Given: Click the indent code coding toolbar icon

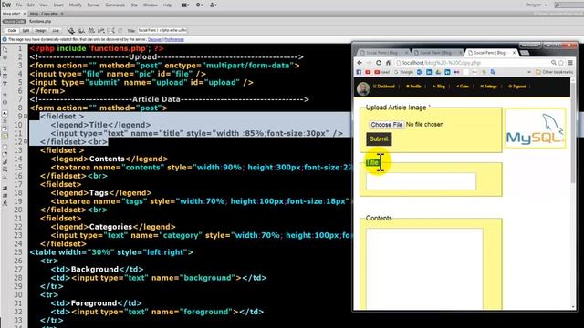Looking at the screenshot, I should pyautogui.click(x=5, y=189).
